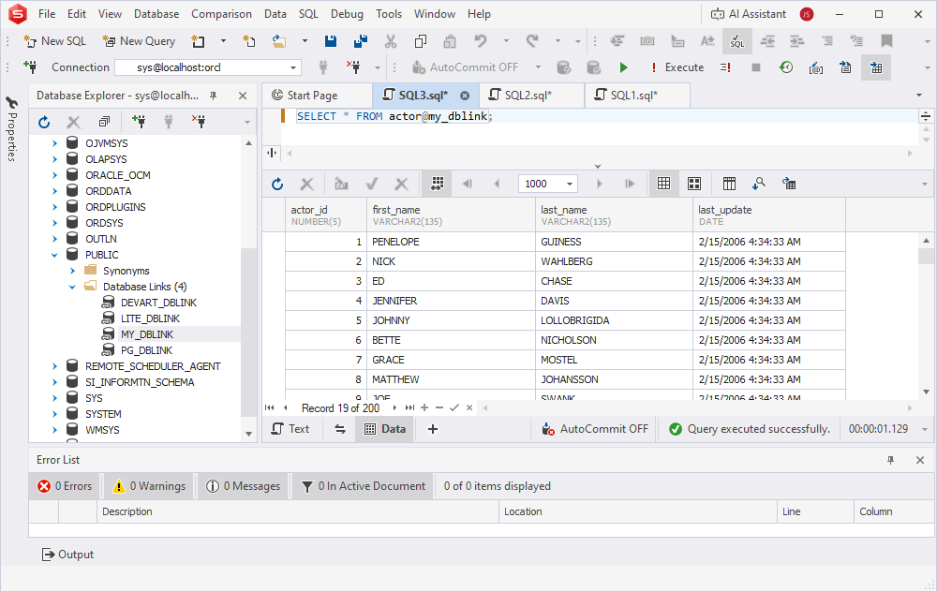Run the query with the green Execute arrow
937x592 pixels.
click(623, 67)
